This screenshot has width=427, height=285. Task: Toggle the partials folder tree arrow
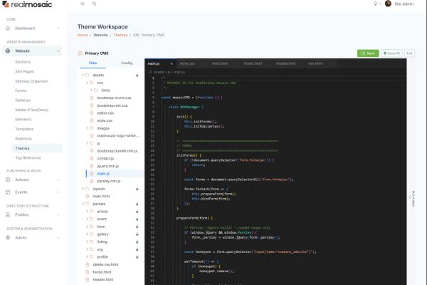point(83,204)
